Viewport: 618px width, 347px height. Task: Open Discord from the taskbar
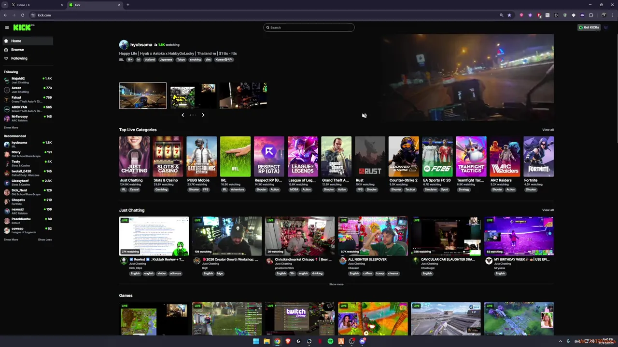(362, 341)
